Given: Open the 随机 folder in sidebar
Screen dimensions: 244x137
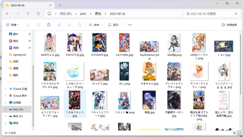Looking at the screenshot, I should point(14,75).
